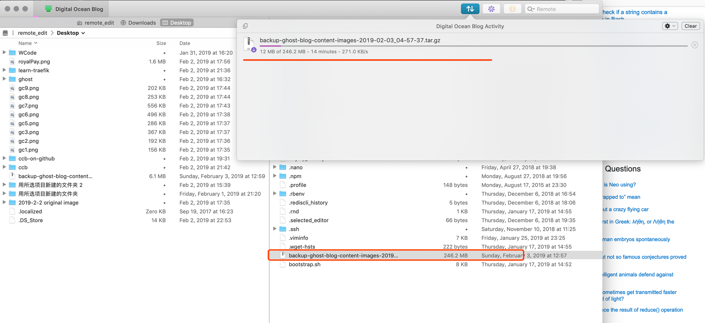705x323 pixels.
Task: Switch to the Downloads tab
Action: tap(138, 23)
